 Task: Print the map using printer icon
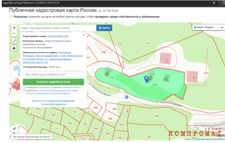click(14, 48)
